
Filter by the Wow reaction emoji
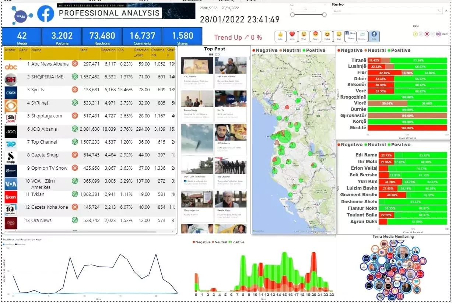pyautogui.click(x=304, y=36)
